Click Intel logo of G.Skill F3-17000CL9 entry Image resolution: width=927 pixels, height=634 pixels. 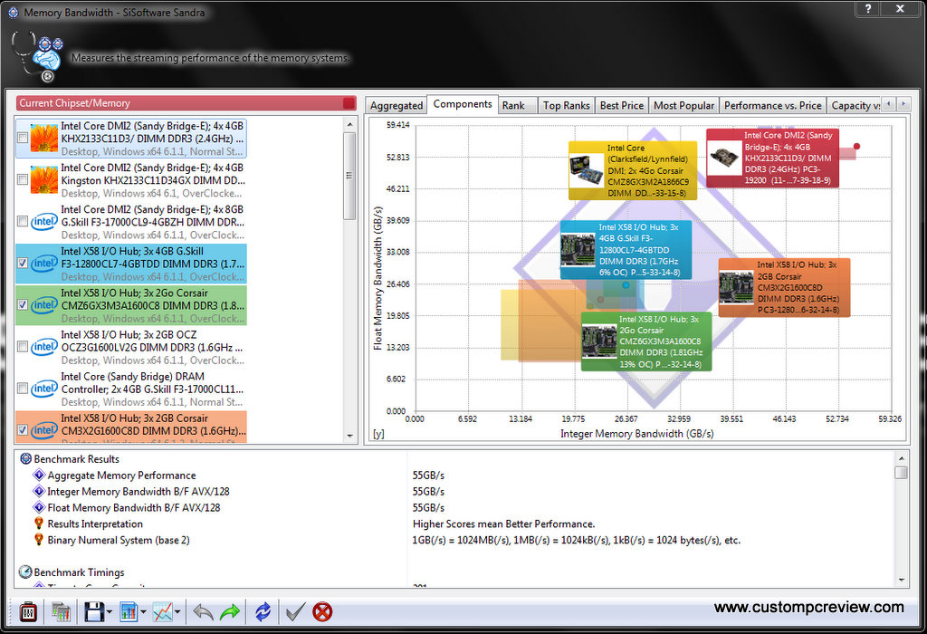(44, 222)
